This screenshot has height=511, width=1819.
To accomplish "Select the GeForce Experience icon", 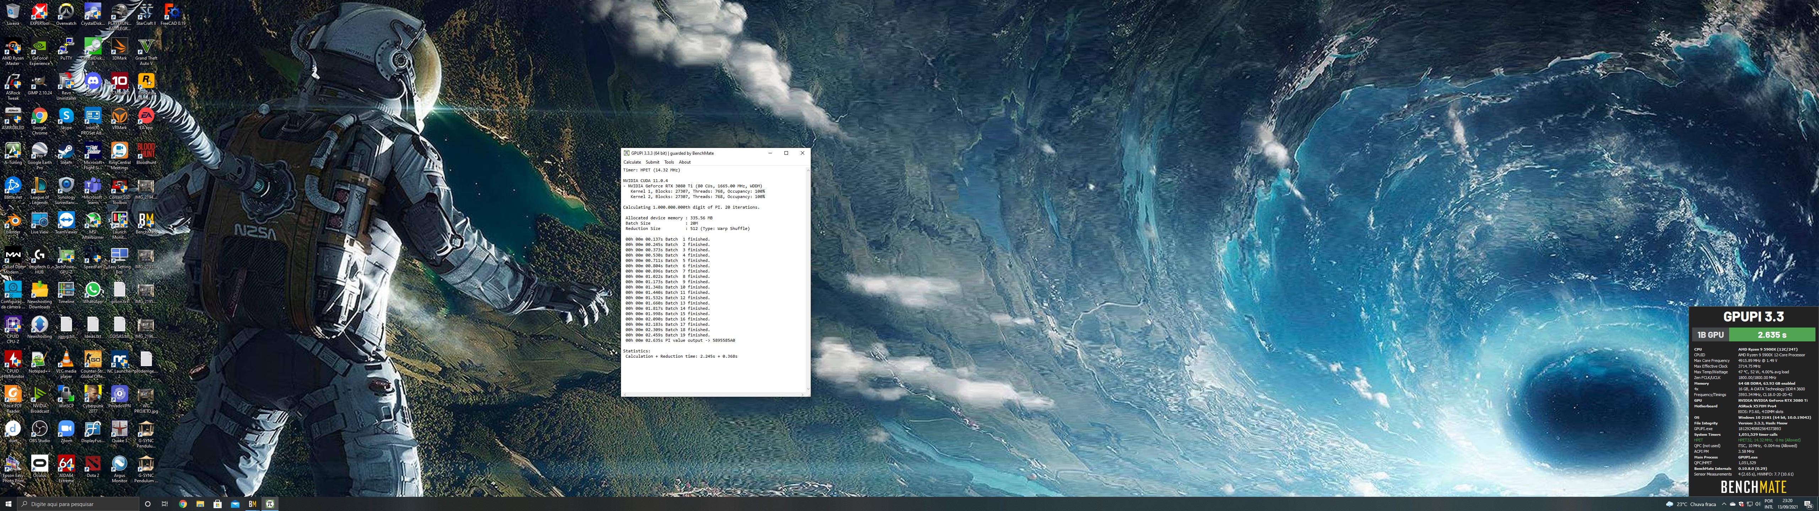I will click(39, 52).
